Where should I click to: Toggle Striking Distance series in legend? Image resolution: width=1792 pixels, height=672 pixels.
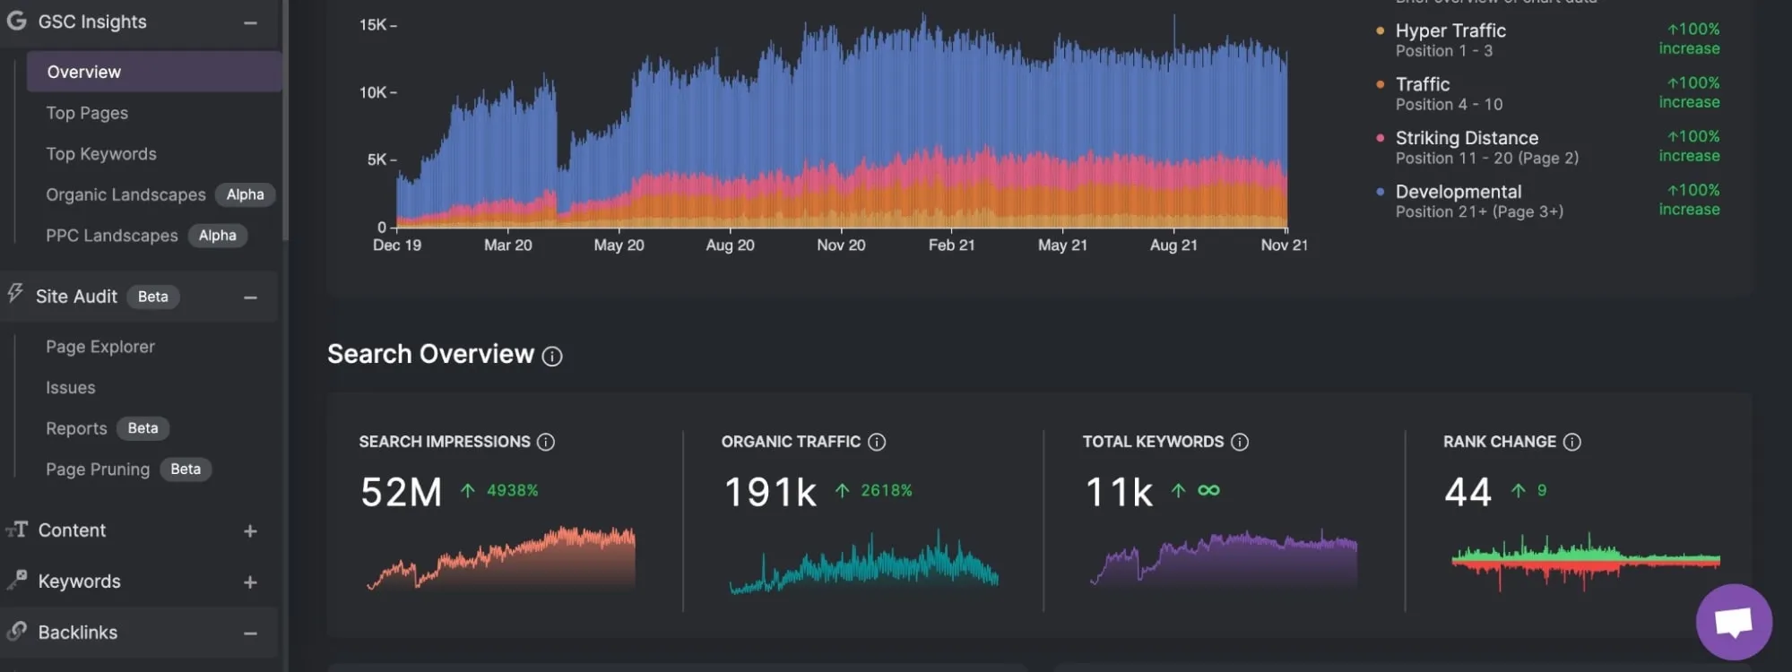(x=1466, y=138)
